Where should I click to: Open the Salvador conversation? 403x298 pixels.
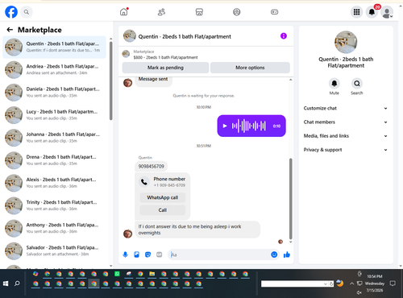[x=54, y=250]
